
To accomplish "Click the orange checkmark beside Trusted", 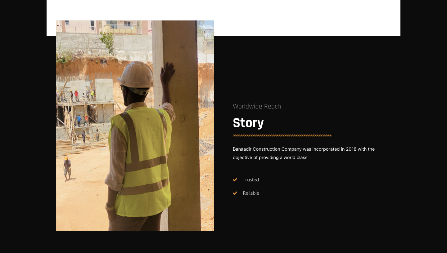I will (x=235, y=180).
